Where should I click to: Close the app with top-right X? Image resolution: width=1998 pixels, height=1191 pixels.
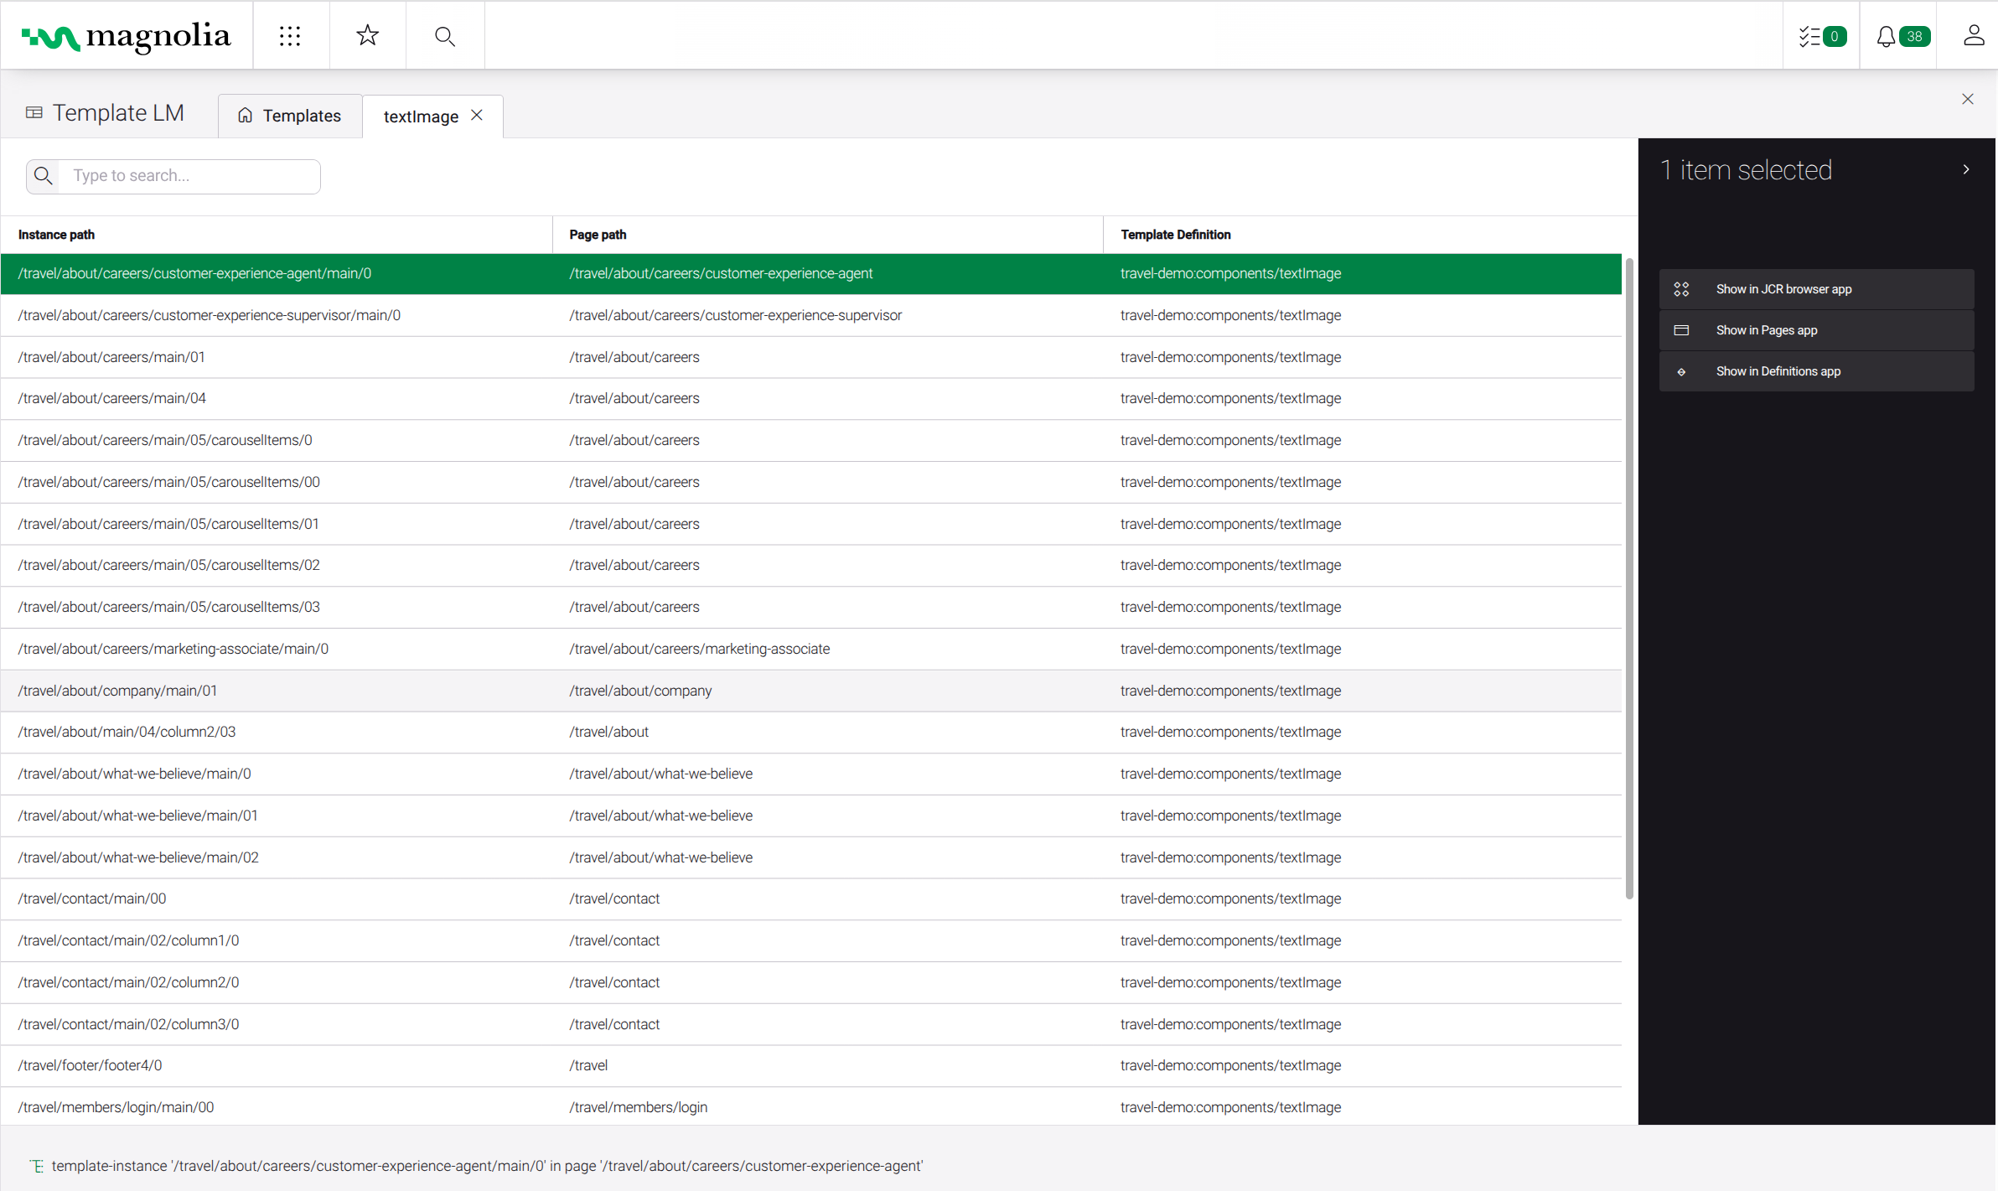1967,100
